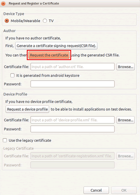Browse for the legacy certificate file
This screenshot has height=195, width=140.
125,156
